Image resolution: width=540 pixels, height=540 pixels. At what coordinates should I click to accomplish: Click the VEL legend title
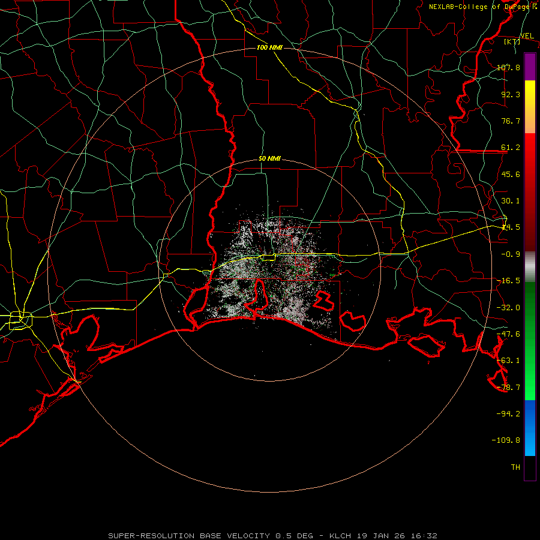[x=527, y=36]
